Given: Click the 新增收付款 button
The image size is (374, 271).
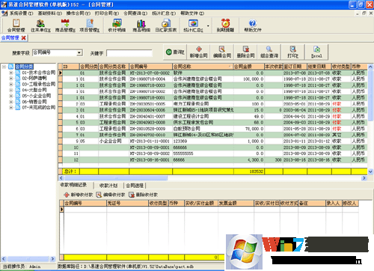Looking at the screenshot, I should click(x=78, y=195).
